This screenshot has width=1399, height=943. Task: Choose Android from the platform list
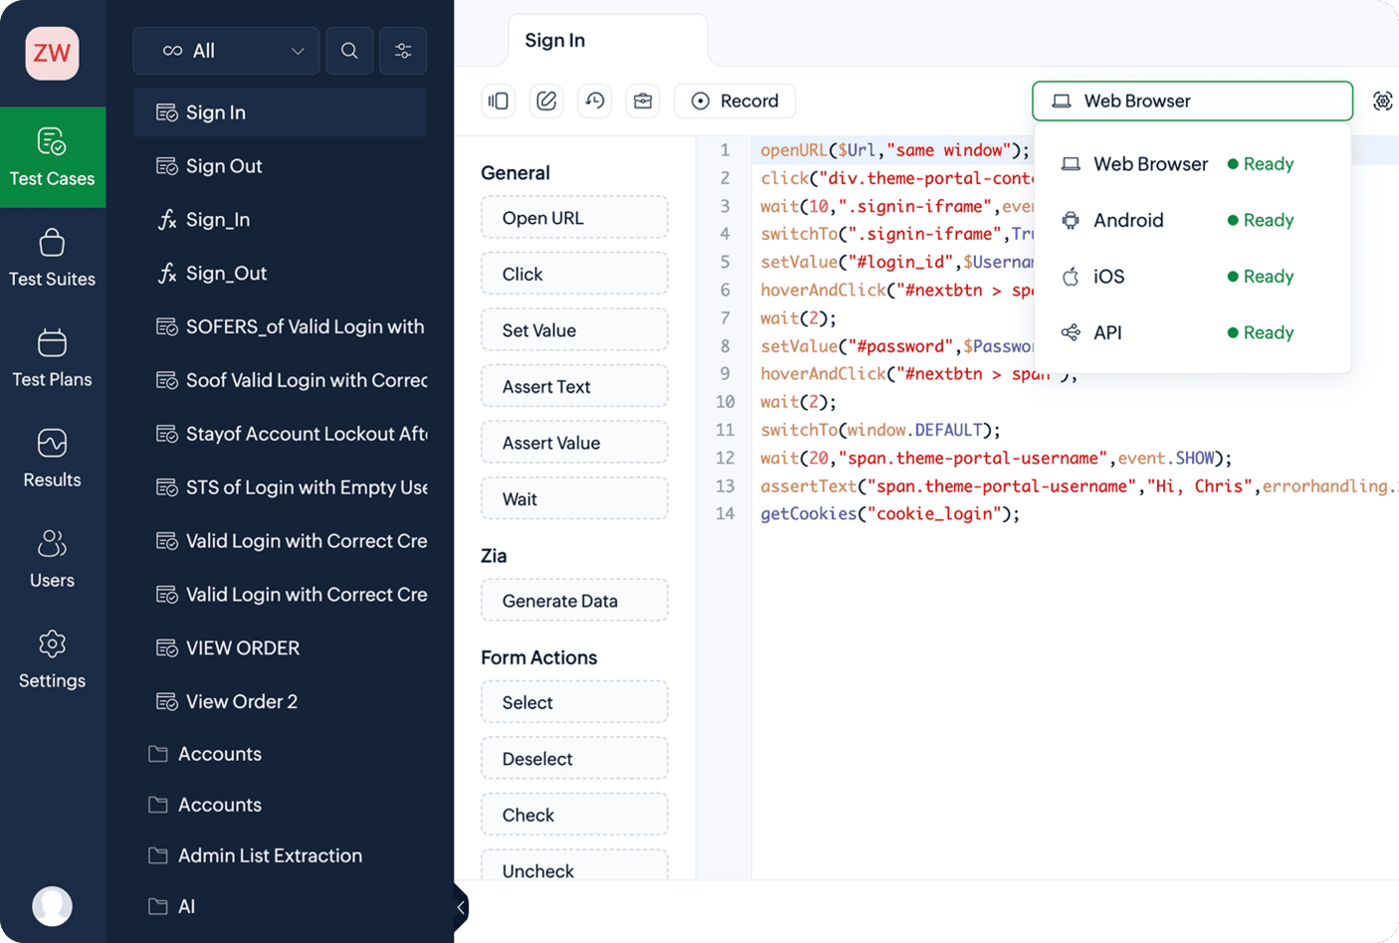tap(1192, 220)
